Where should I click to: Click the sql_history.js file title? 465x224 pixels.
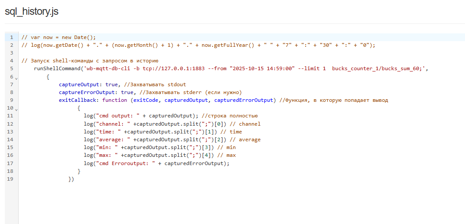pyautogui.click(x=31, y=12)
